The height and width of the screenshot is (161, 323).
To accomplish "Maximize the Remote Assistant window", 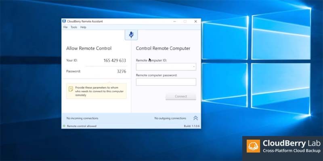I will pos(185,21).
